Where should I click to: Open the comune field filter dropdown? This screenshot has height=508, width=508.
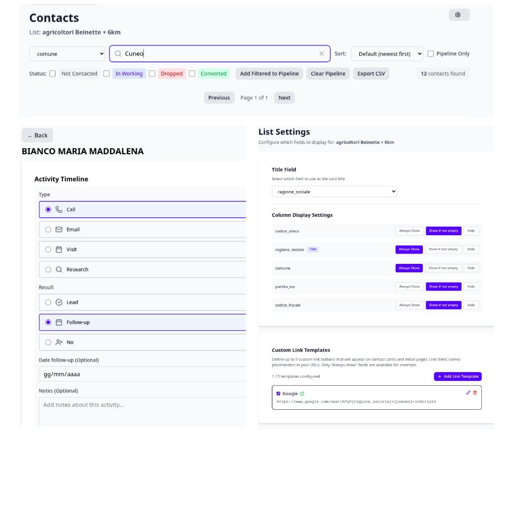tap(67, 54)
